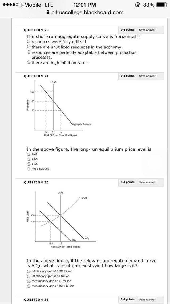Select "there are unutilized resources" option

coord(29,47)
